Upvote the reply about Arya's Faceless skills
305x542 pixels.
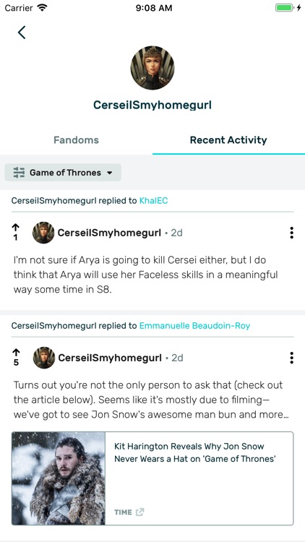tap(16, 228)
